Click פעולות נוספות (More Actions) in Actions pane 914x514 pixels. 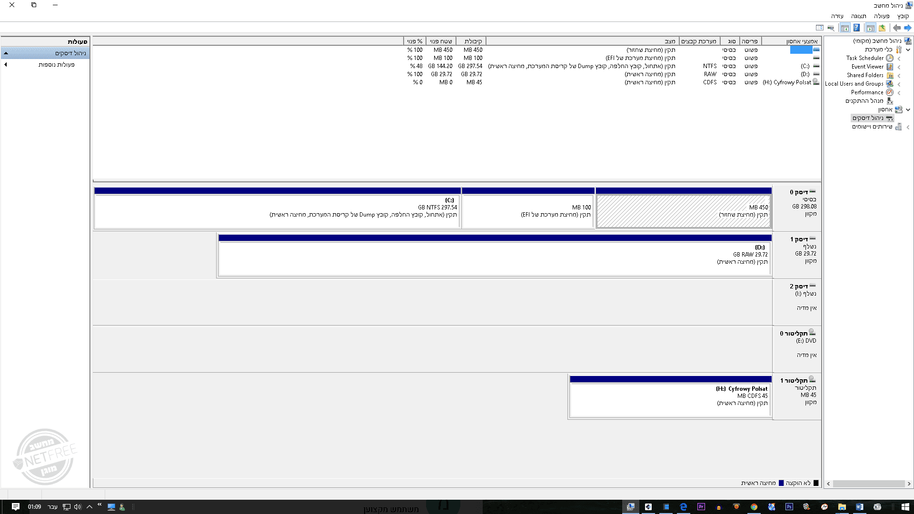click(57, 65)
